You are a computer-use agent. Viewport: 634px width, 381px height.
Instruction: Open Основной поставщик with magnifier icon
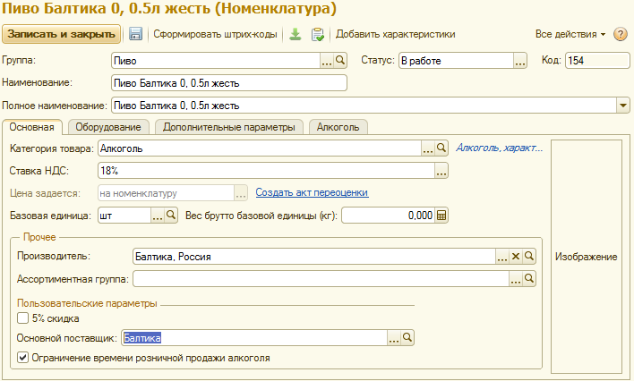tap(407, 338)
